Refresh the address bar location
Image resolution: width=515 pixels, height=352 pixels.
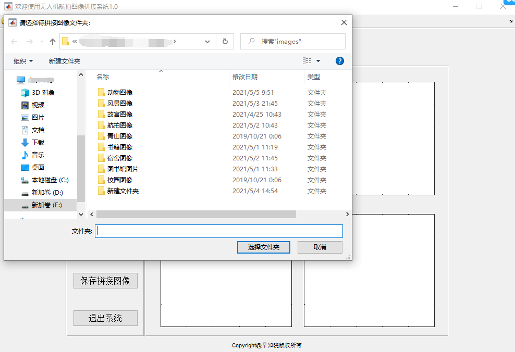(226, 41)
